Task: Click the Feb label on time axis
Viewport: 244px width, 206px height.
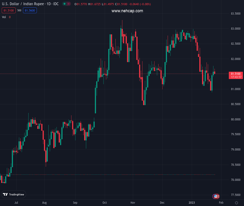Action: tap(221, 203)
